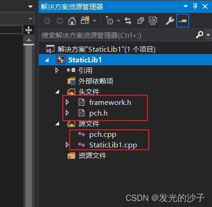Select the solution 'StaticLib1' root node
This screenshot has width=212, height=207.
pos(107,49)
